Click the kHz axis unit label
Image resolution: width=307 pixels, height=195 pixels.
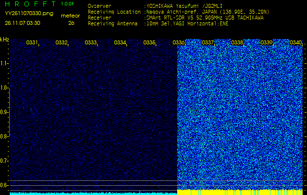[x=4, y=39]
